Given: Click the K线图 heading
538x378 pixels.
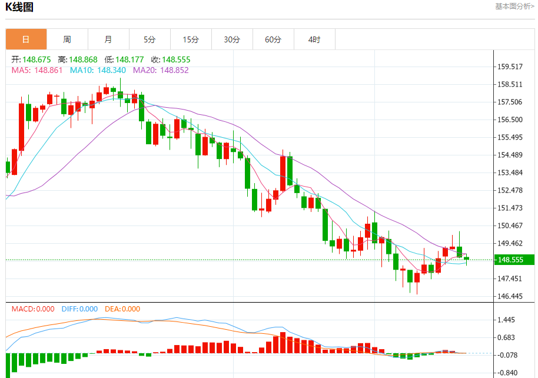Looking at the screenshot, I should pos(19,7).
